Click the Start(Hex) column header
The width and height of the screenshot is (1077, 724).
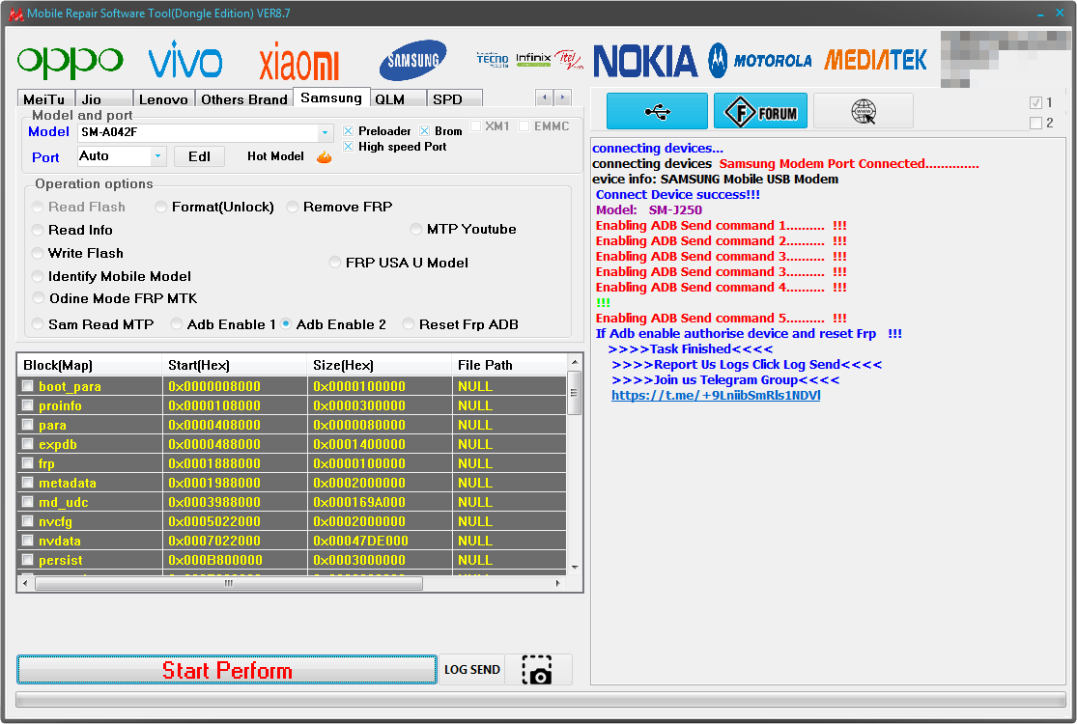(234, 365)
